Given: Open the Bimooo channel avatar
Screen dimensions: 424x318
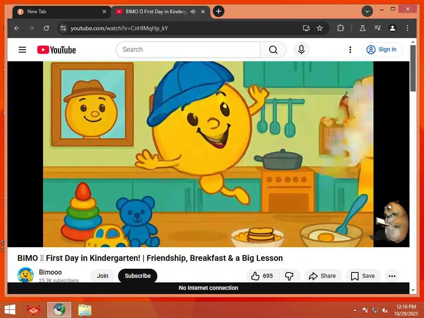Looking at the screenshot, I should tap(25, 275).
